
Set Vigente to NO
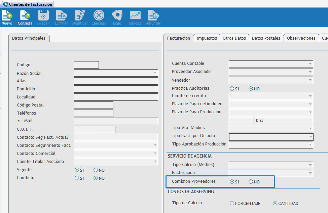point(96,170)
